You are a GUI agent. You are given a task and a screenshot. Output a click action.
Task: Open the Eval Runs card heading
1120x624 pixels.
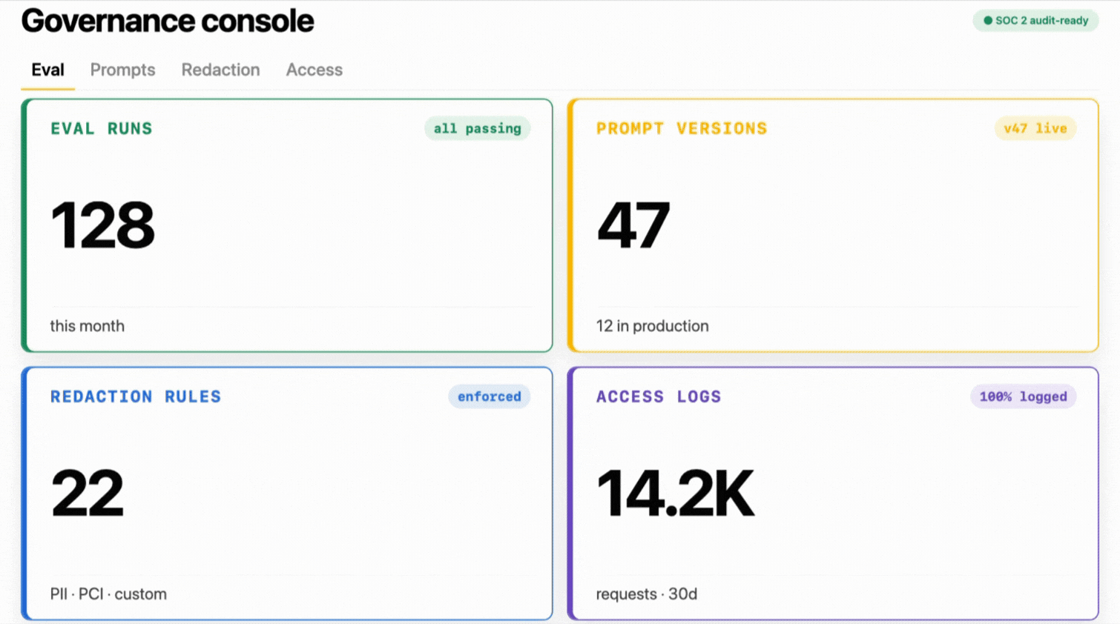click(101, 128)
